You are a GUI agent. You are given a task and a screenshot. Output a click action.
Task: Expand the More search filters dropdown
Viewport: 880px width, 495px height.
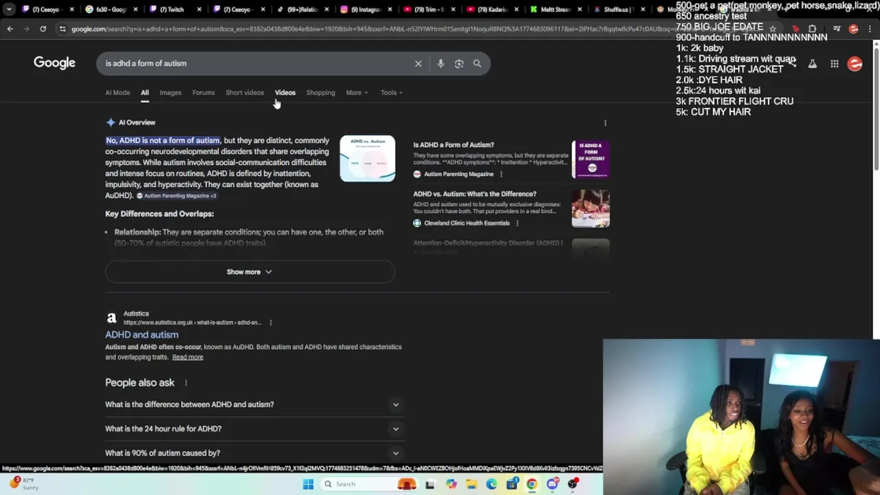point(357,93)
